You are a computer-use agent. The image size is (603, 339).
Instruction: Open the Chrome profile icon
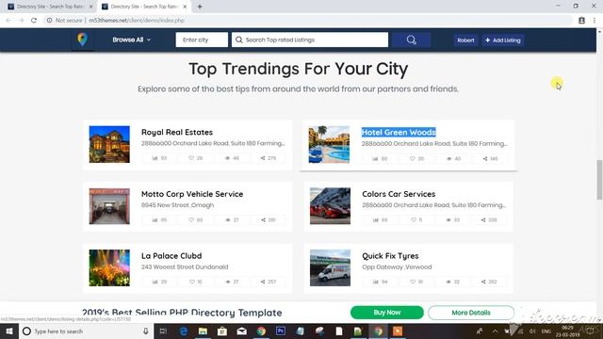pos(581,21)
